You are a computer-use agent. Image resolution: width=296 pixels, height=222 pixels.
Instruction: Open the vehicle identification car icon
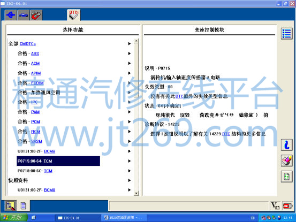[24, 15]
